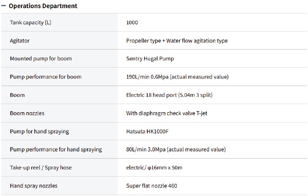The height and width of the screenshot is (196, 308).
Task: Select the Boom nozzles label
Action: (x=27, y=113)
